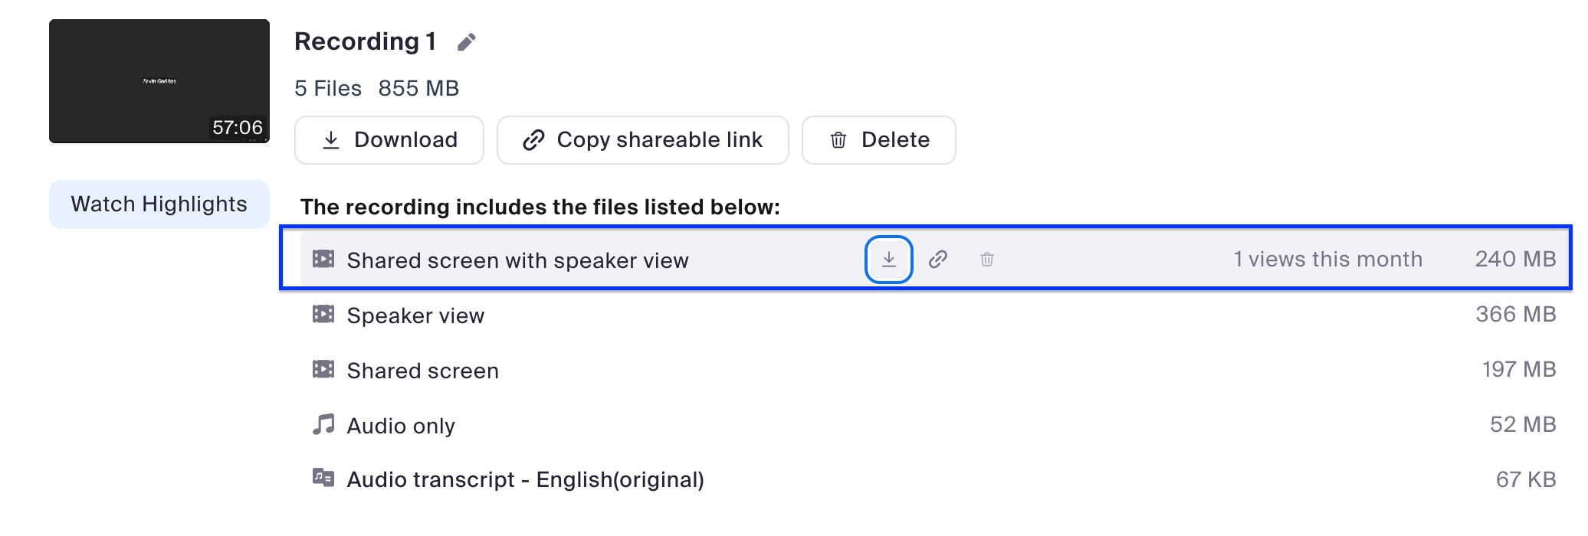Click Copy shareable link button
Image resolution: width=1588 pixels, height=536 pixels.
642,140
